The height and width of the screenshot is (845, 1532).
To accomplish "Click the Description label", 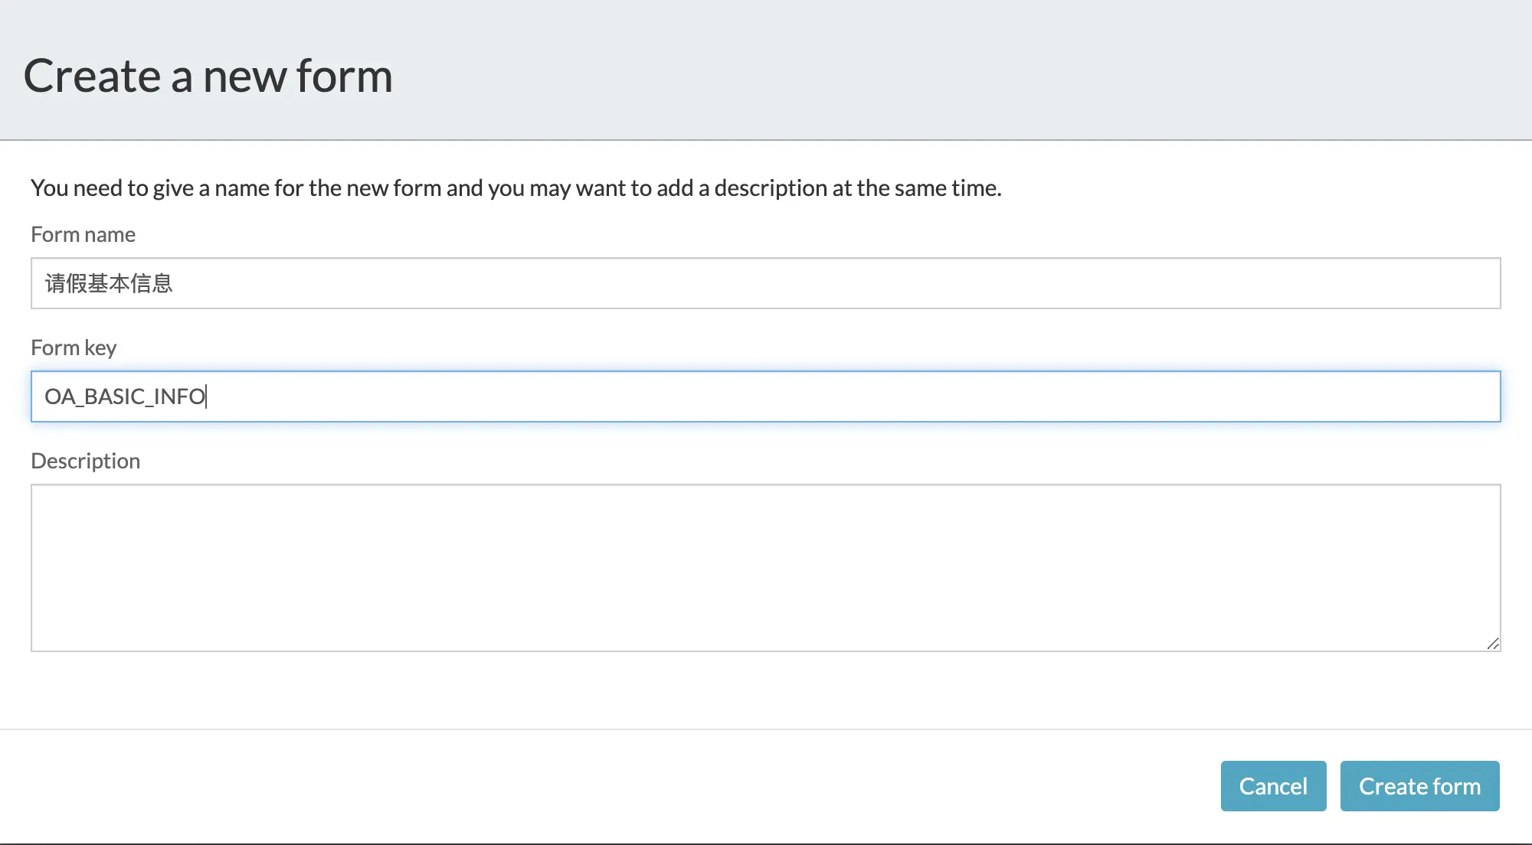I will tap(85, 461).
